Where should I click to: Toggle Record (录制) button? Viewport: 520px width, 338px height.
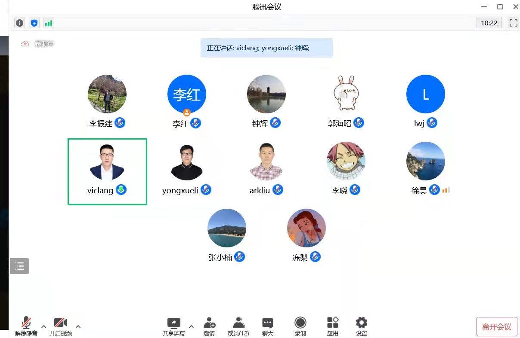pyautogui.click(x=300, y=326)
